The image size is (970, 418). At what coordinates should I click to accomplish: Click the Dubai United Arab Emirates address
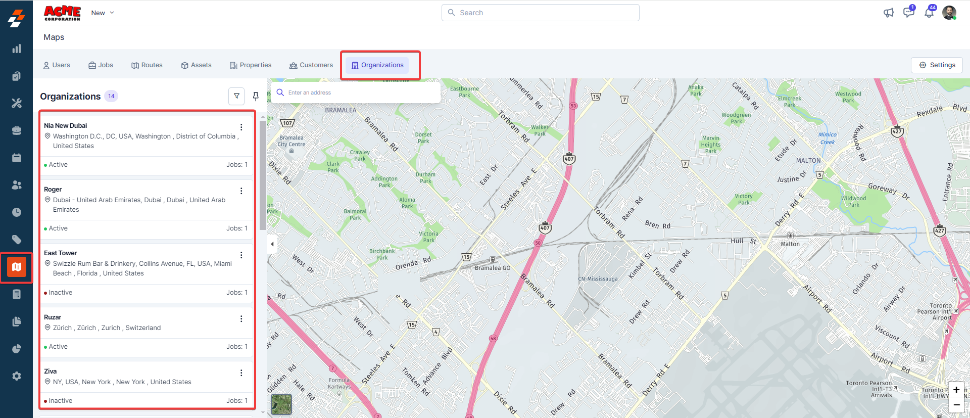pos(139,205)
